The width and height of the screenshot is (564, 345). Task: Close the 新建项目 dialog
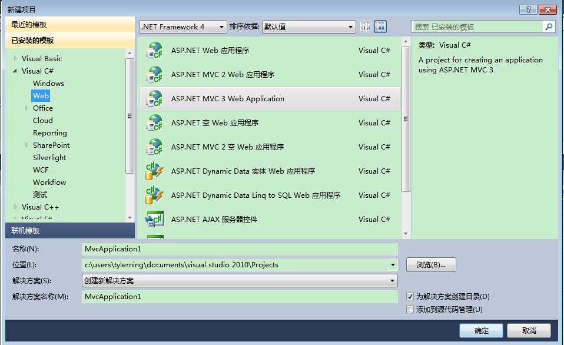tap(548, 9)
